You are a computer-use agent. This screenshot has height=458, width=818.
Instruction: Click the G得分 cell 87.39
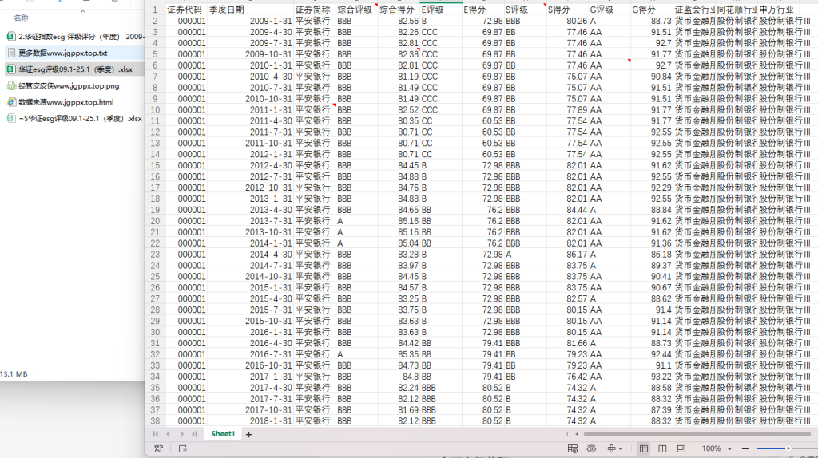[x=652, y=410]
